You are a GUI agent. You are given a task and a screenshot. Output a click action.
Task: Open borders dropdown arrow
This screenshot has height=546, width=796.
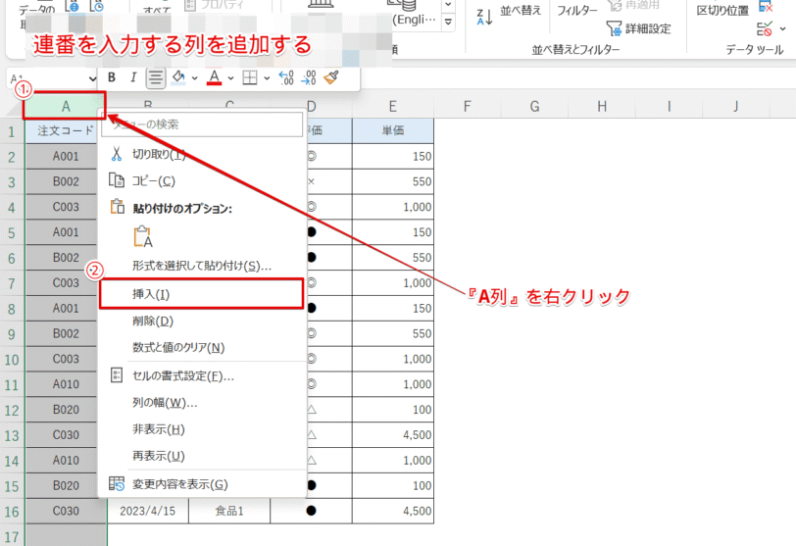click(x=267, y=78)
